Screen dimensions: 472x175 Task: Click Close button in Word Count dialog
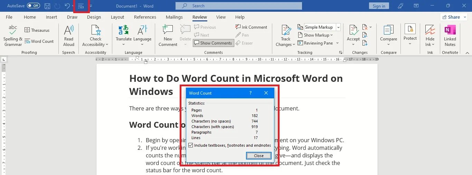[x=258, y=156]
